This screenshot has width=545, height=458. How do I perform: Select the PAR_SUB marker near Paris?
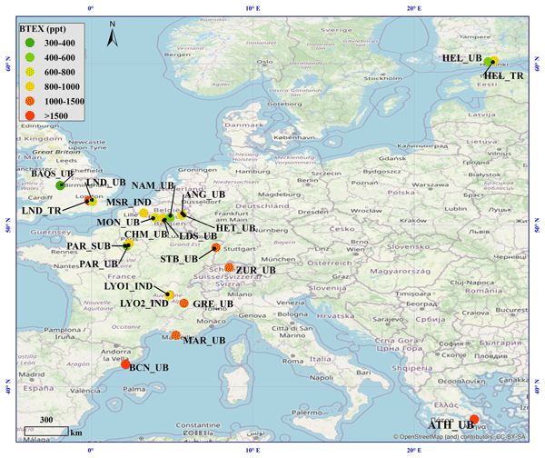[x=128, y=244]
